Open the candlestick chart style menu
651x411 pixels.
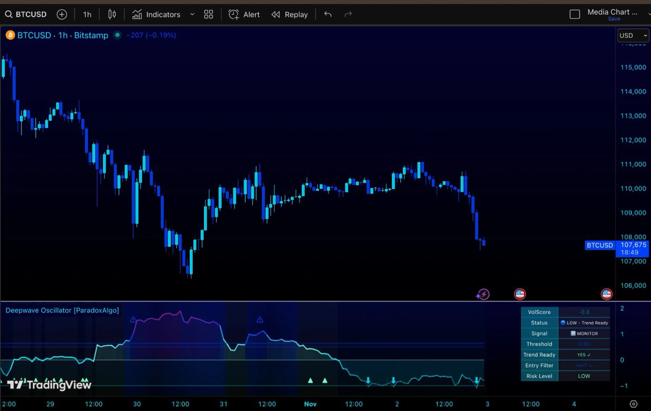[112, 15]
